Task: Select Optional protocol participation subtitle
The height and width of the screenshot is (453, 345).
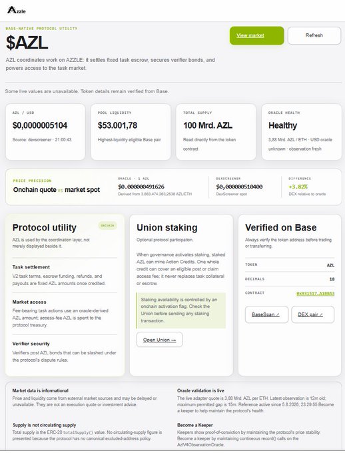Action: 165,240
